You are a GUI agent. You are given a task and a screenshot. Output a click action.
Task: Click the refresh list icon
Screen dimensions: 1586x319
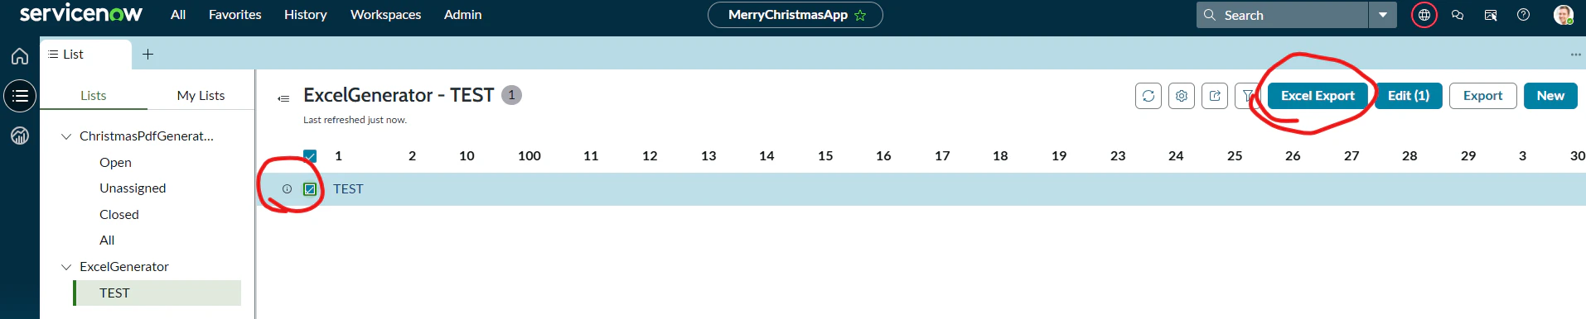pyautogui.click(x=1148, y=96)
